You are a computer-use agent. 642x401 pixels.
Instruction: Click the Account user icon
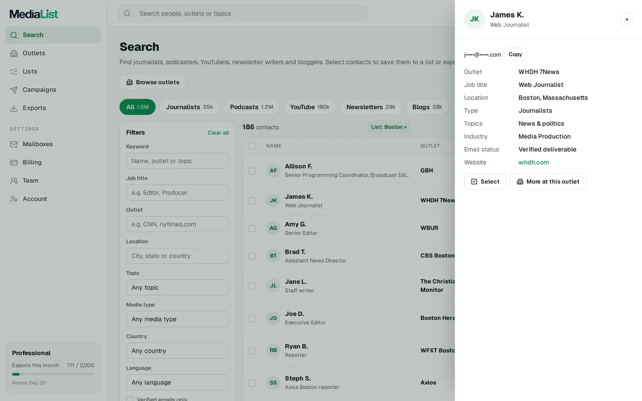click(x=14, y=199)
